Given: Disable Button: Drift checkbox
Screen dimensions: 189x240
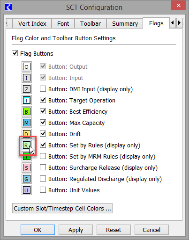Looking at the screenshot, I should coord(43,134).
